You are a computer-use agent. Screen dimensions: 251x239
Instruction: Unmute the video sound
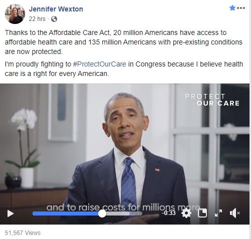click(234, 213)
